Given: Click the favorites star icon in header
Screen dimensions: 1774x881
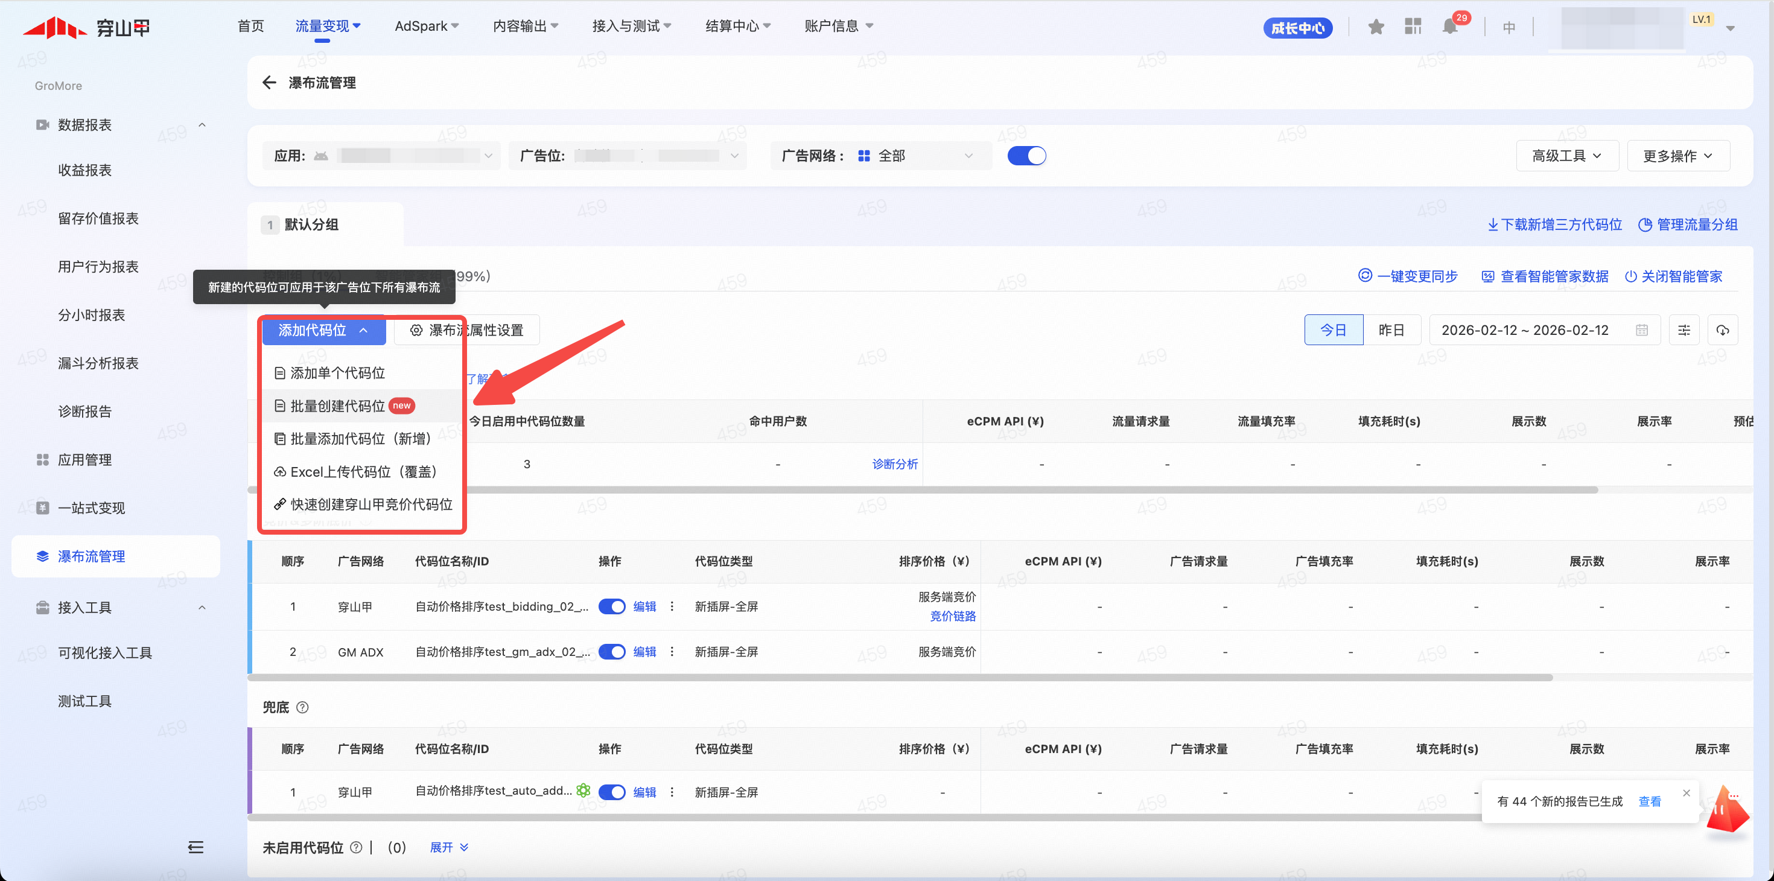Looking at the screenshot, I should (x=1376, y=27).
